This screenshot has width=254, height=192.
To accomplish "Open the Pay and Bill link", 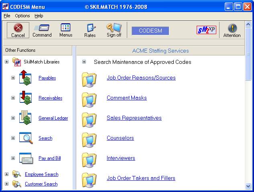I will click(50, 158).
